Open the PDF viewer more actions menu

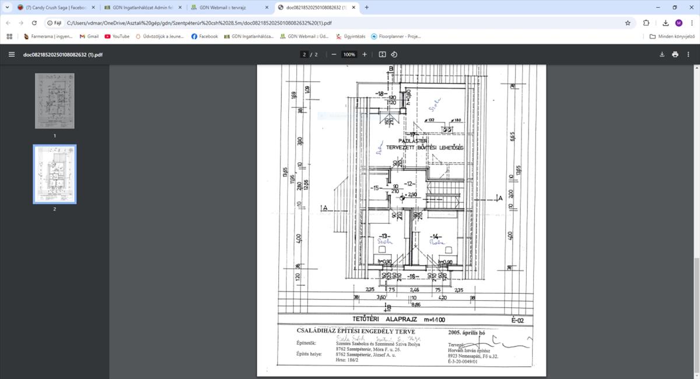688,54
